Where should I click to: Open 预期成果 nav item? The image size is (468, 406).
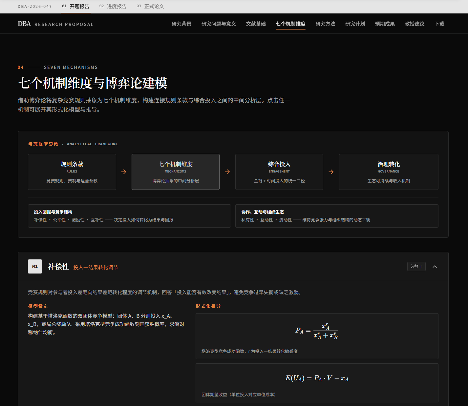pos(385,24)
